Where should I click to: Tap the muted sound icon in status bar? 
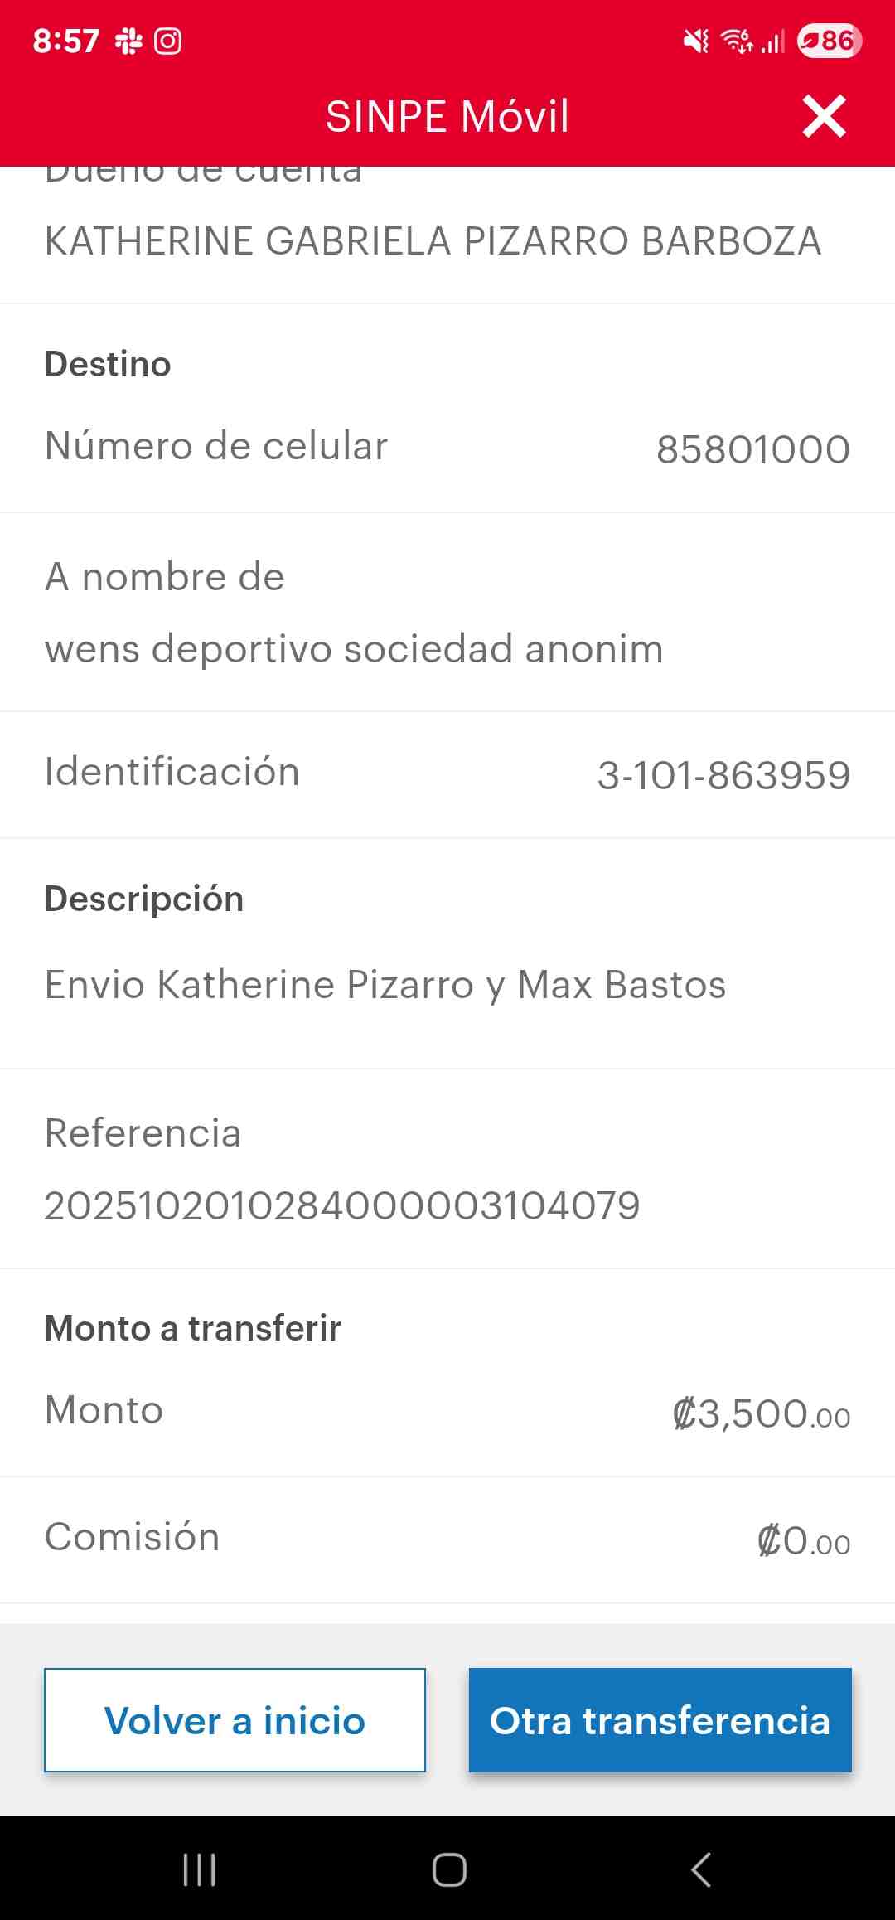coord(695,41)
